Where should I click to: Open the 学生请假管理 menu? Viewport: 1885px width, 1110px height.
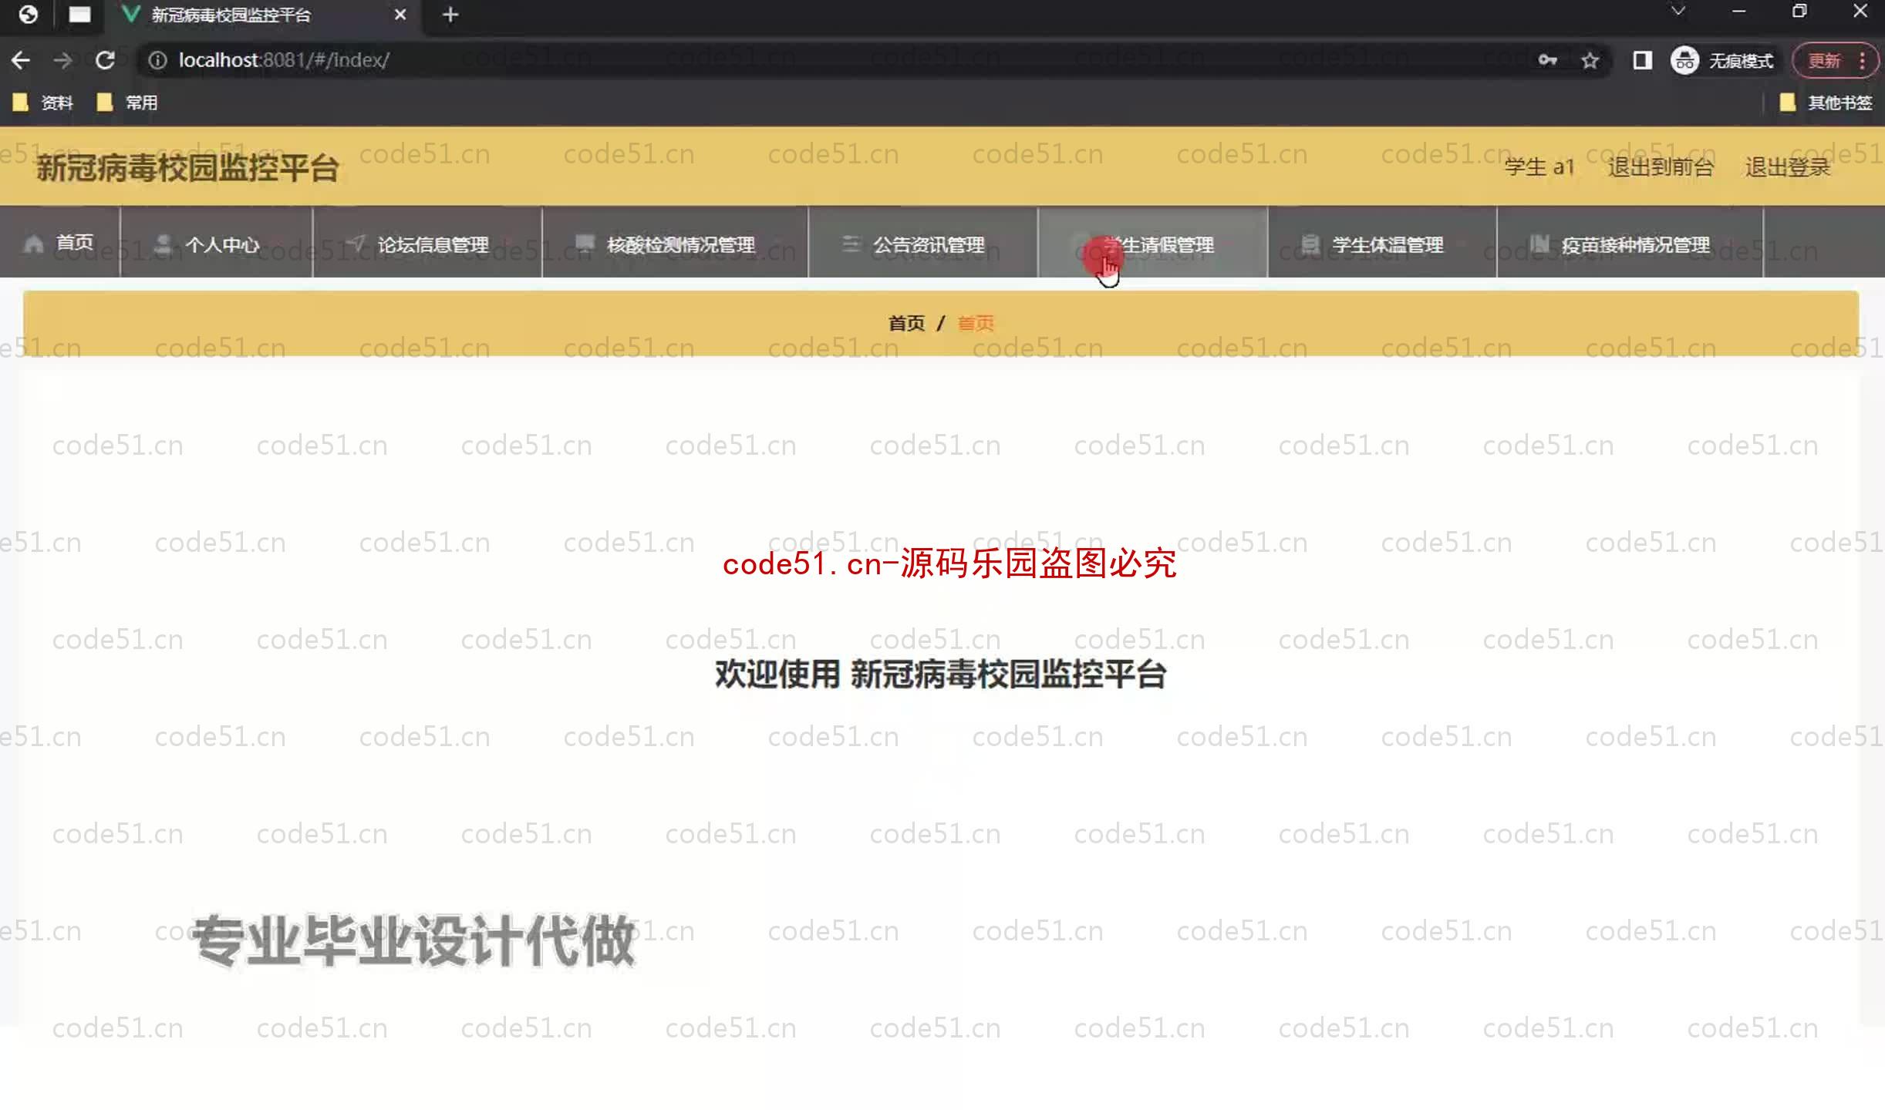[x=1153, y=242]
